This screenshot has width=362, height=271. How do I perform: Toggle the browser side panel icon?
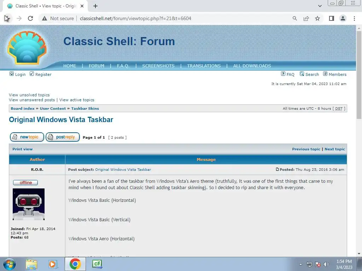click(332, 18)
